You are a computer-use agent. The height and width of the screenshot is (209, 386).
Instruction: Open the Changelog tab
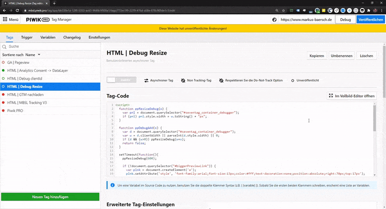(x=72, y=38)
